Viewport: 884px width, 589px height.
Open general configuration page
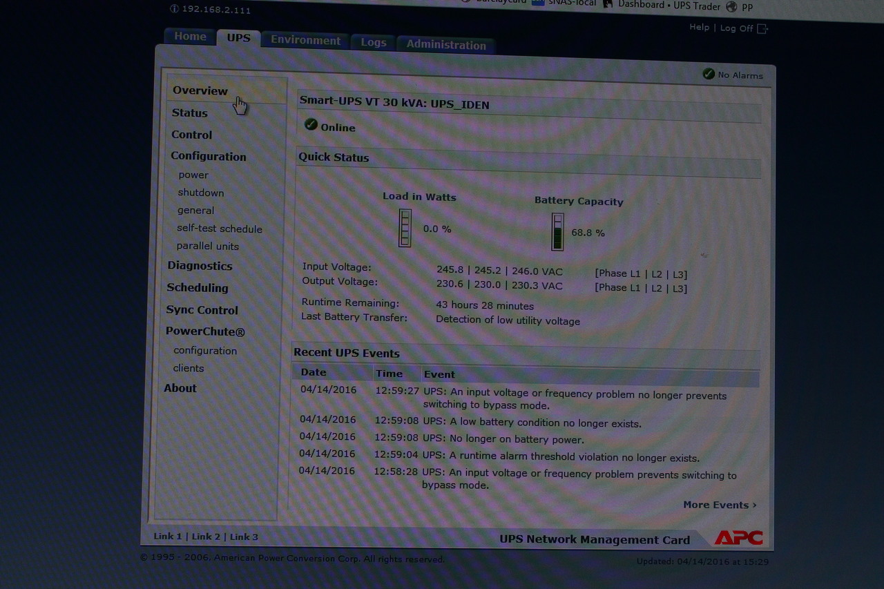click(x=195, y=211)
